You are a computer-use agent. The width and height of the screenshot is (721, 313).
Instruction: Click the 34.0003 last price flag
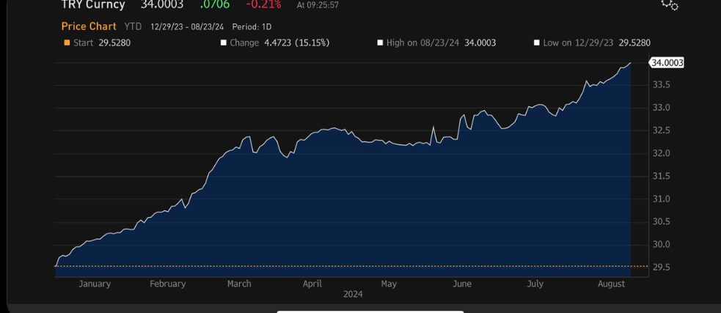pyautogui.click(x=667, y=63)
